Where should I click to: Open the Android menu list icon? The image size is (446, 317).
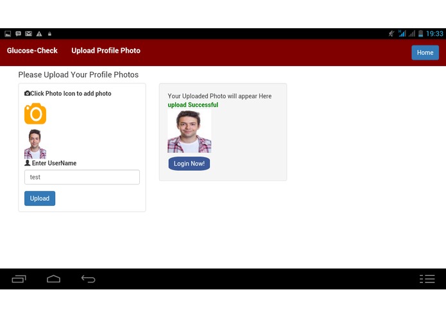tap(427, 279)
